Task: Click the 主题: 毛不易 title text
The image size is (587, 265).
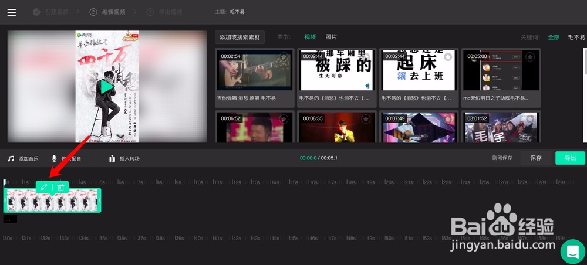Action: point(230,12)
